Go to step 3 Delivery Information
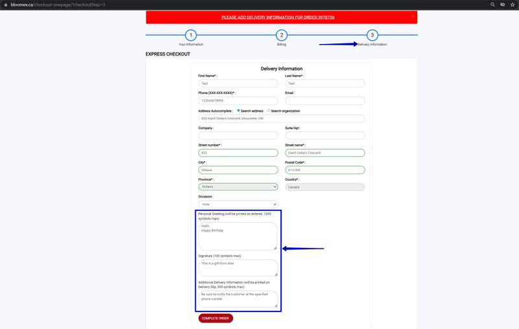The width and height of the screenshot is (519, 329). pyautogui.click(x=372, y=35)
